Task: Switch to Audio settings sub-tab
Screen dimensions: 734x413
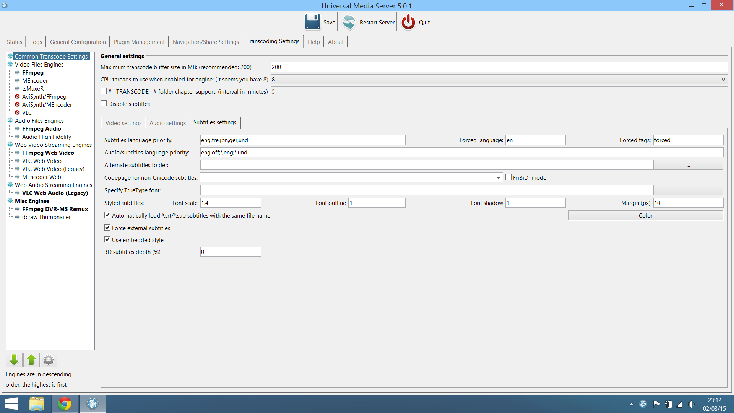Action: pos(167,123)
